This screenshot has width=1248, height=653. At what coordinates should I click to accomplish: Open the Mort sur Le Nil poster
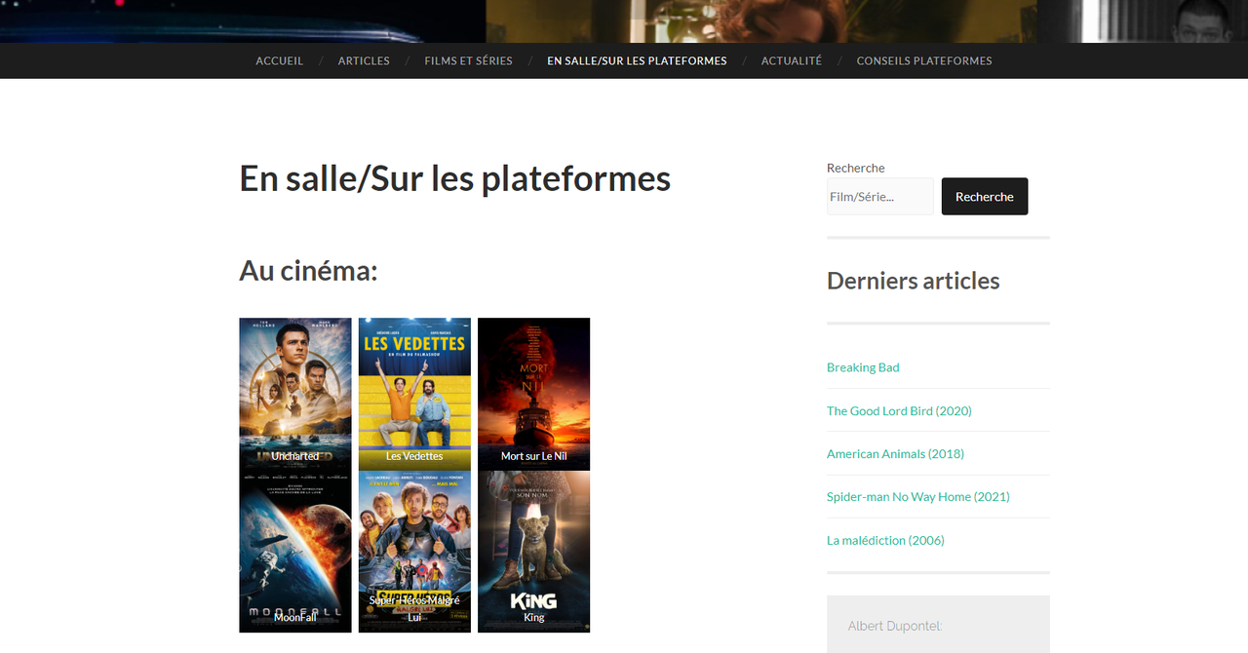533,394
